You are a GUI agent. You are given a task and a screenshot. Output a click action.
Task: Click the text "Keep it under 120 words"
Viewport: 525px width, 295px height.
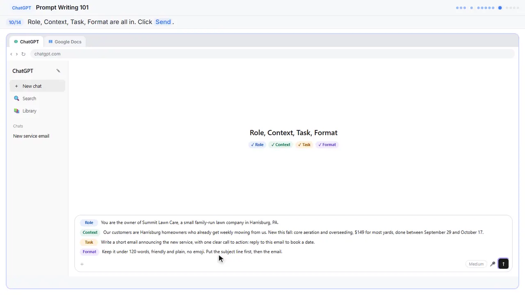coord(126,252)
